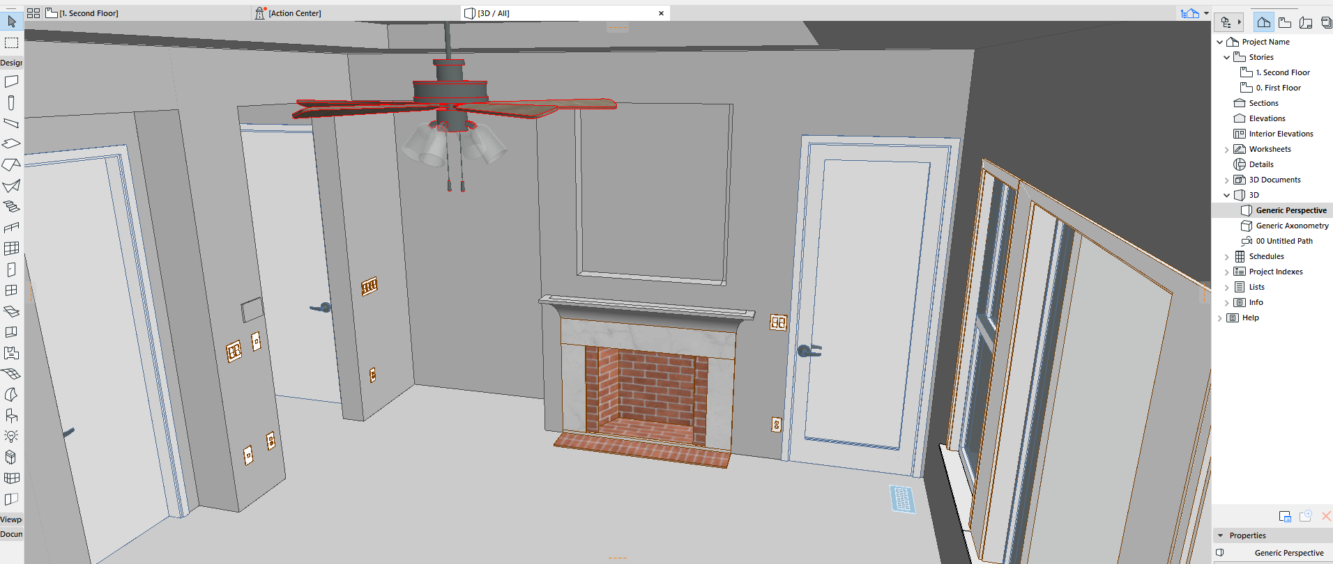Expand the Schedules tree node
The image size is (1333, 564).
[1227, 257]
